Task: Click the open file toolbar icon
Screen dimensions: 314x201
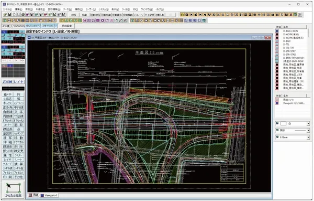Action: click(5, 15)
